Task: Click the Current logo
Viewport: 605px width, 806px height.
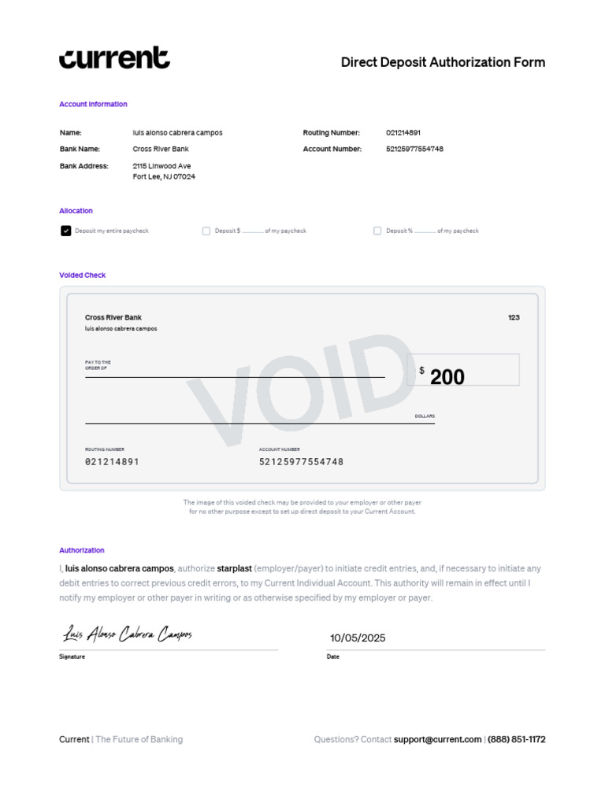Action: [x=114, y=57]
